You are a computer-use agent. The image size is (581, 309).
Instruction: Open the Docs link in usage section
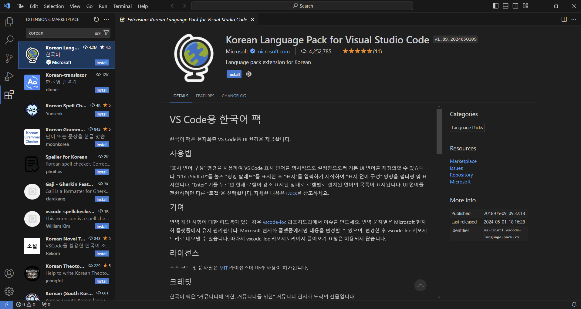(x=291, y=193)
